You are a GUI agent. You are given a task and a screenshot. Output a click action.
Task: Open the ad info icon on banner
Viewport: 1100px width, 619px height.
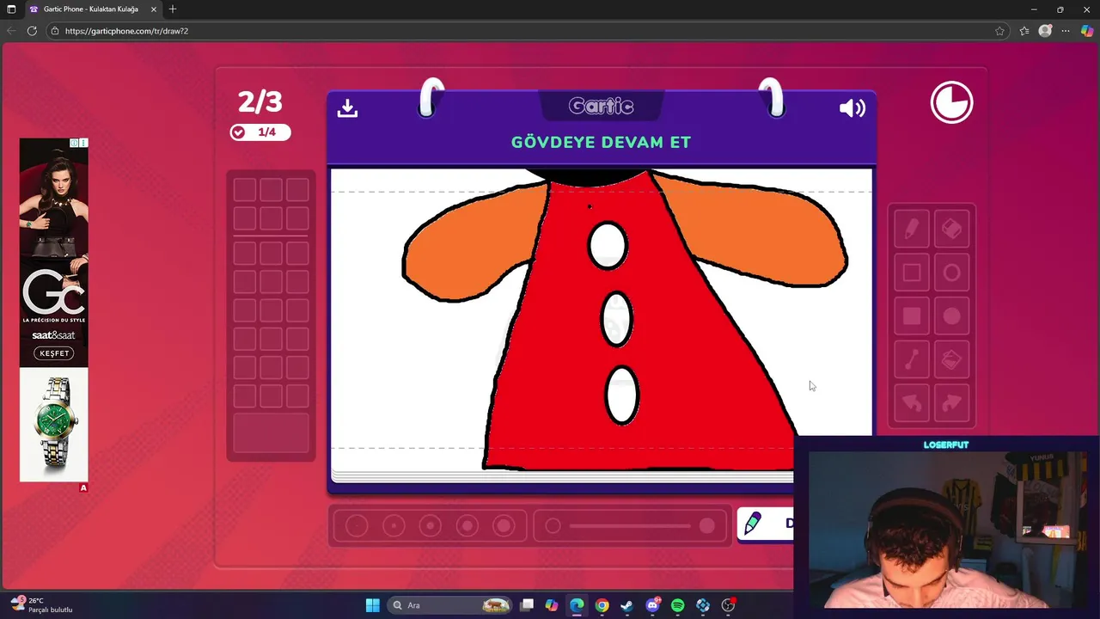pos(75,143)
